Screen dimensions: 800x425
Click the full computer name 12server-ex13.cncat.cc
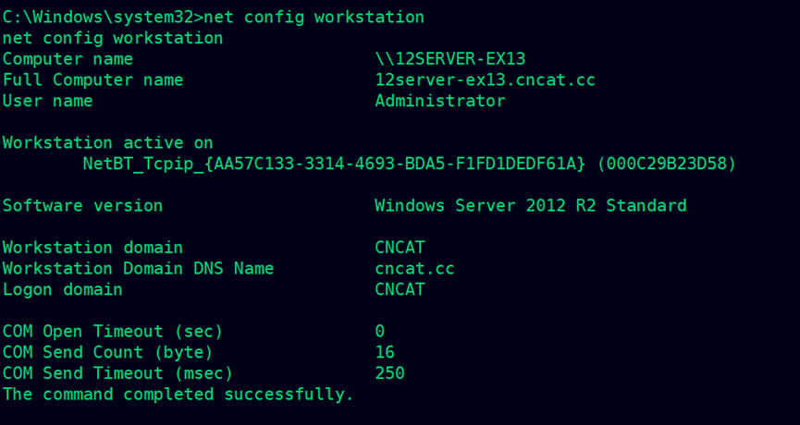[486, 80]
